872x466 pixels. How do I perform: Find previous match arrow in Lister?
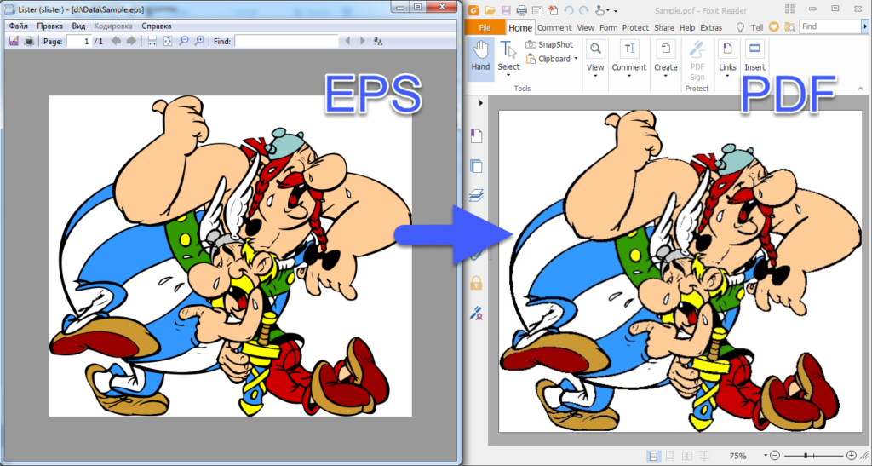coord(348,41)
